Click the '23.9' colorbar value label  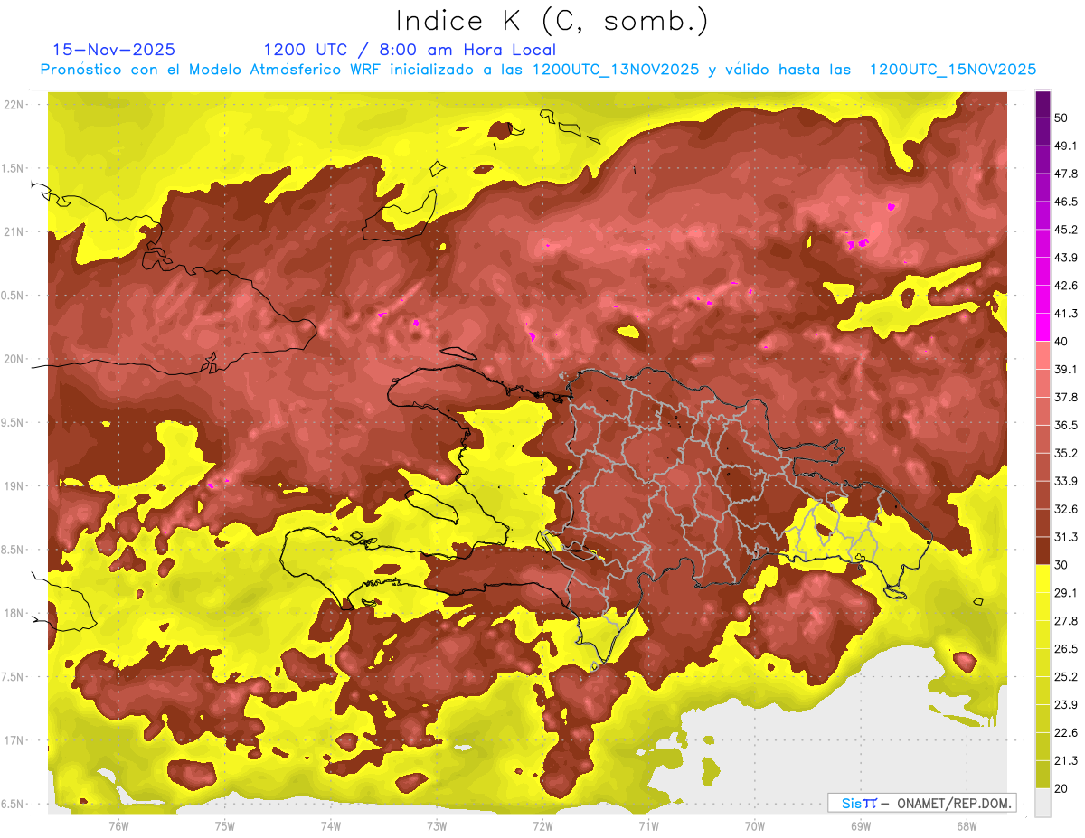pos(1066,705)
